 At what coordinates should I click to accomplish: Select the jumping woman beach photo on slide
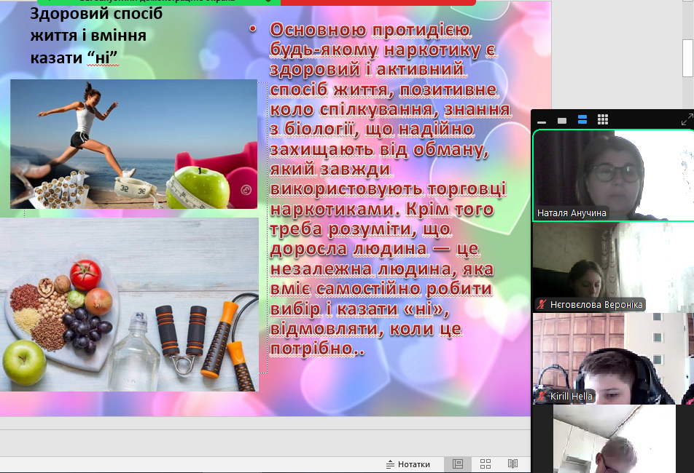[x=133, y=144]
